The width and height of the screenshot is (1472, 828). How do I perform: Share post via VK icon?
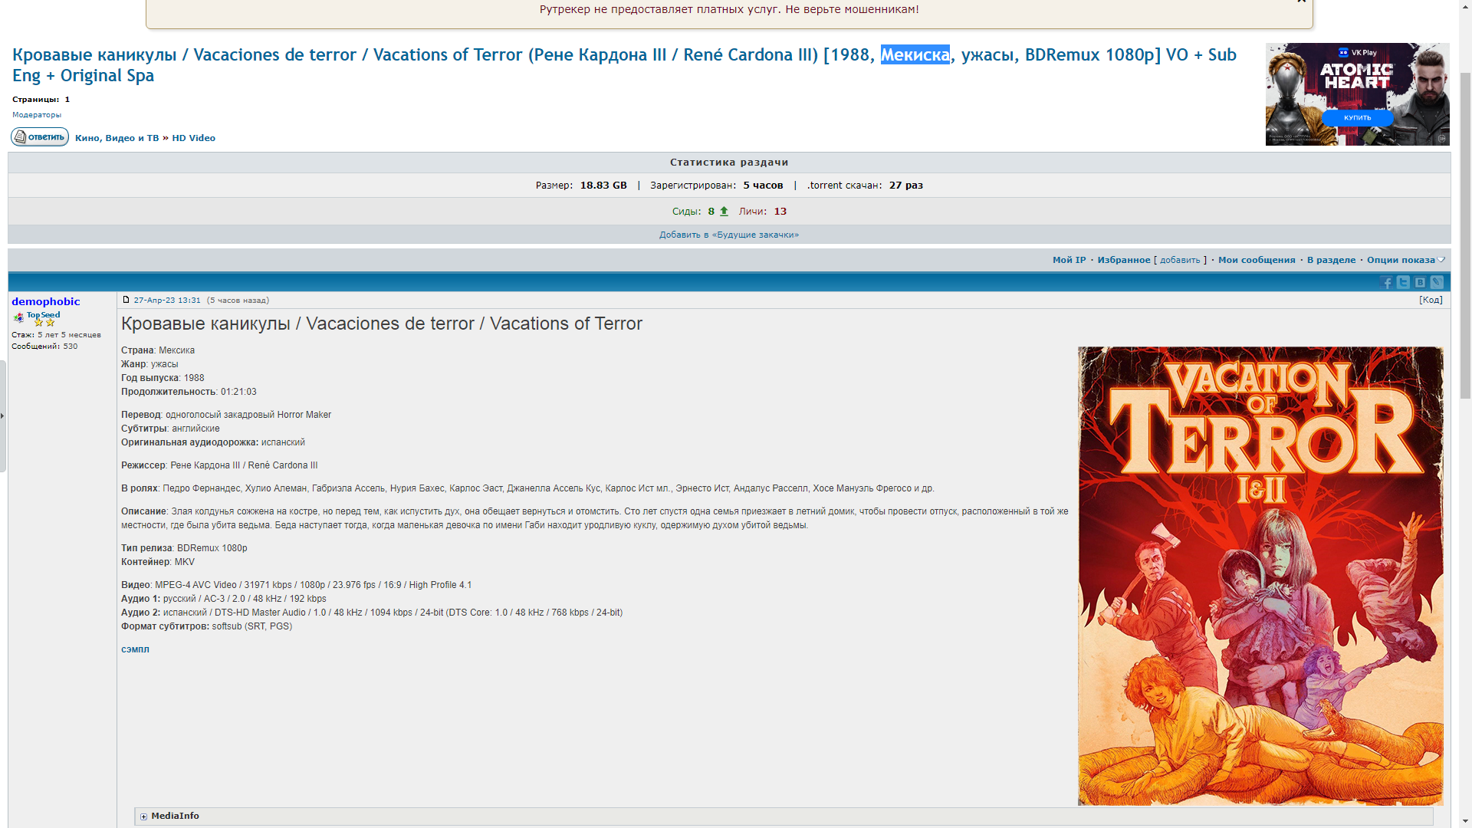[1420, 282]
